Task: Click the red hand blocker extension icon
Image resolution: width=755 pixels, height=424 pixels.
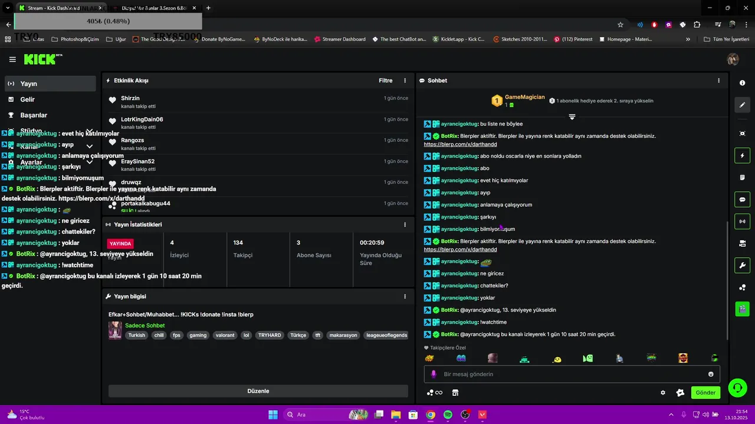Action: [654, 25]
